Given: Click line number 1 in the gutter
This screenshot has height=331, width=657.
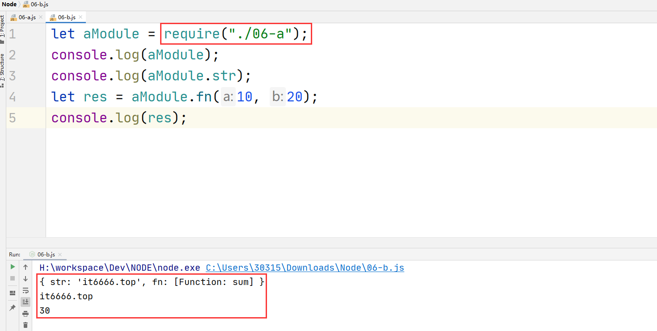Looking at the screenshot, I should coord(12,34).
